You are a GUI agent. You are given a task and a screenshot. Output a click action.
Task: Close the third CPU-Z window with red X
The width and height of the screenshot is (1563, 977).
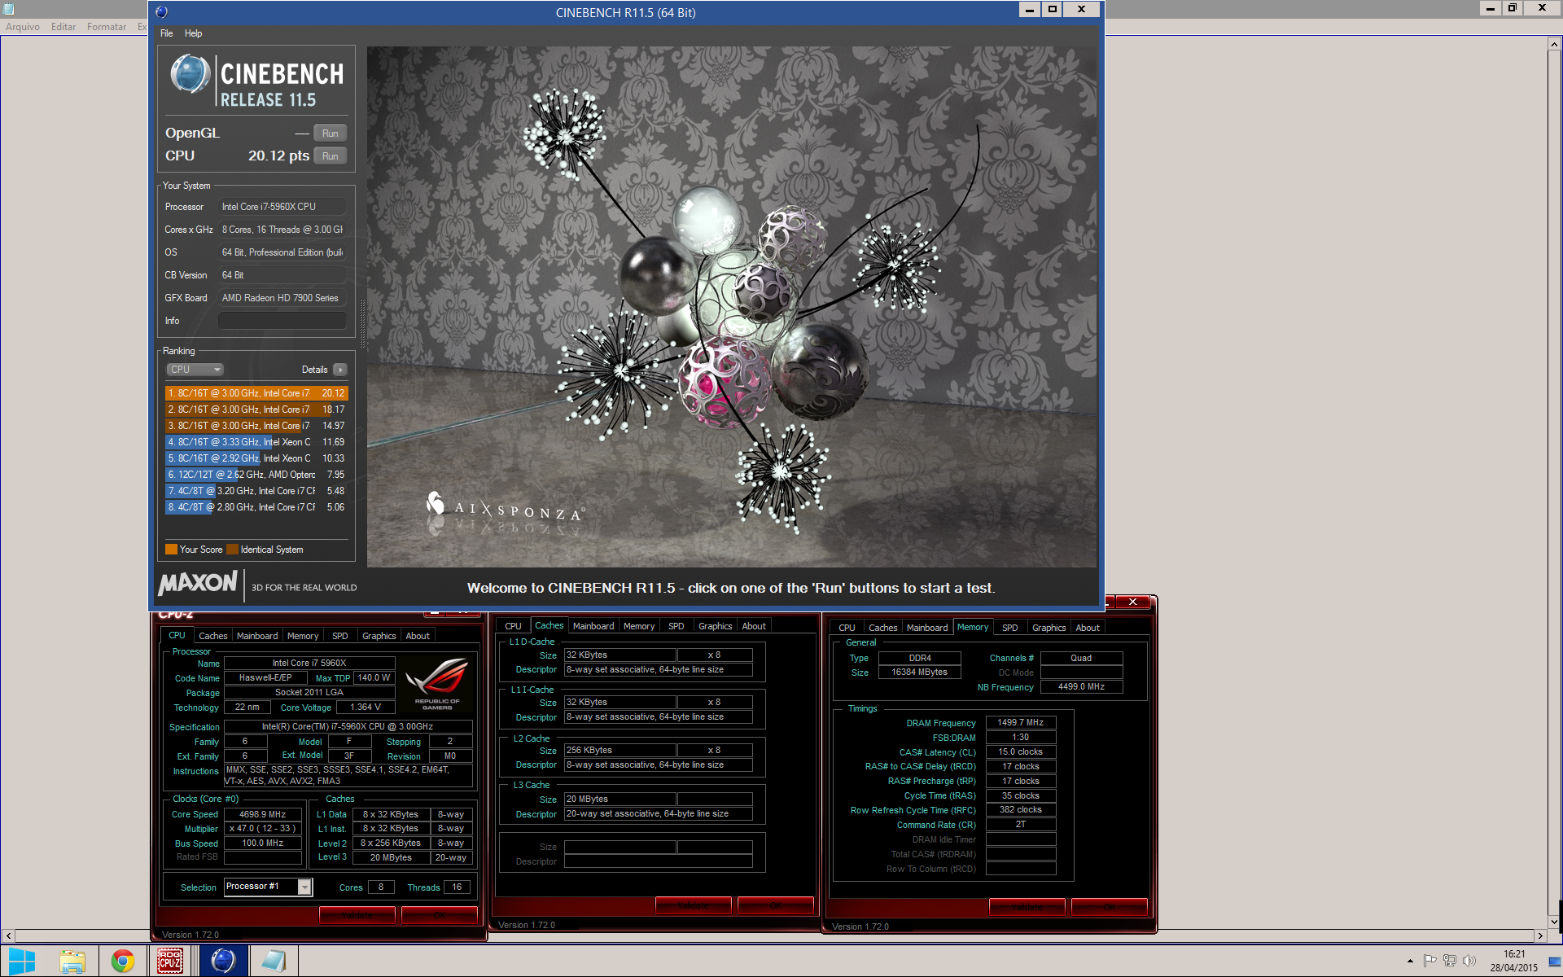tap(1132, 602)
